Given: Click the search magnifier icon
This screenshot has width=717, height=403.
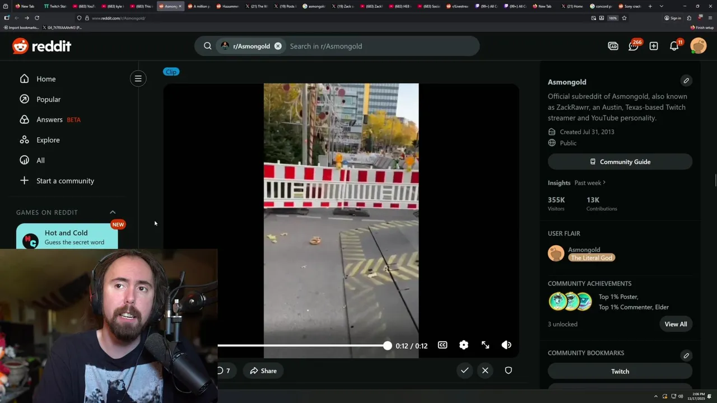Looking at the screenshot, I should [207, 46].
